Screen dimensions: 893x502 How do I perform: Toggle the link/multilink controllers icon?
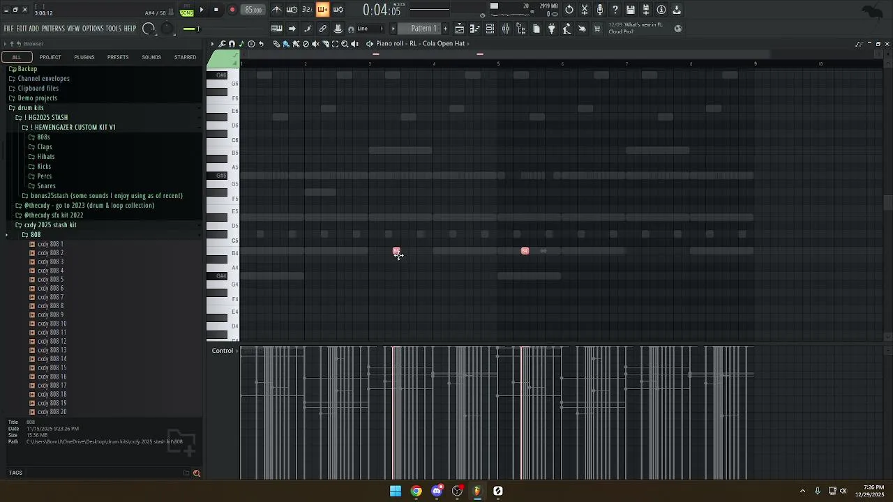[x=322, y=29]
